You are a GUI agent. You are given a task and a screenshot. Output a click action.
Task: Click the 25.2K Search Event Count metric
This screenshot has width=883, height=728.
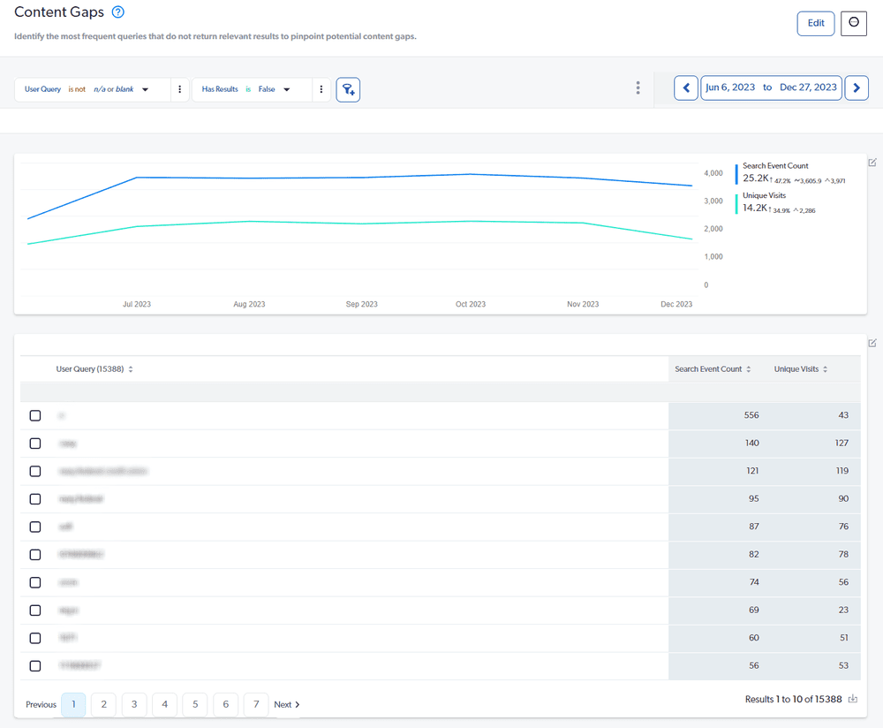click(755, 178)
